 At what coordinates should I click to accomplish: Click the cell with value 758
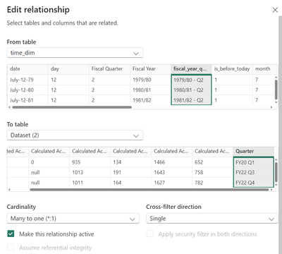click(x=212, y=172)
